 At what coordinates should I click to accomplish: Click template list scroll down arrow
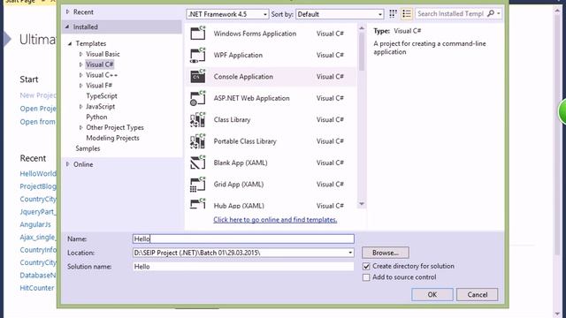pyautogui.click(x=362, y=204)
